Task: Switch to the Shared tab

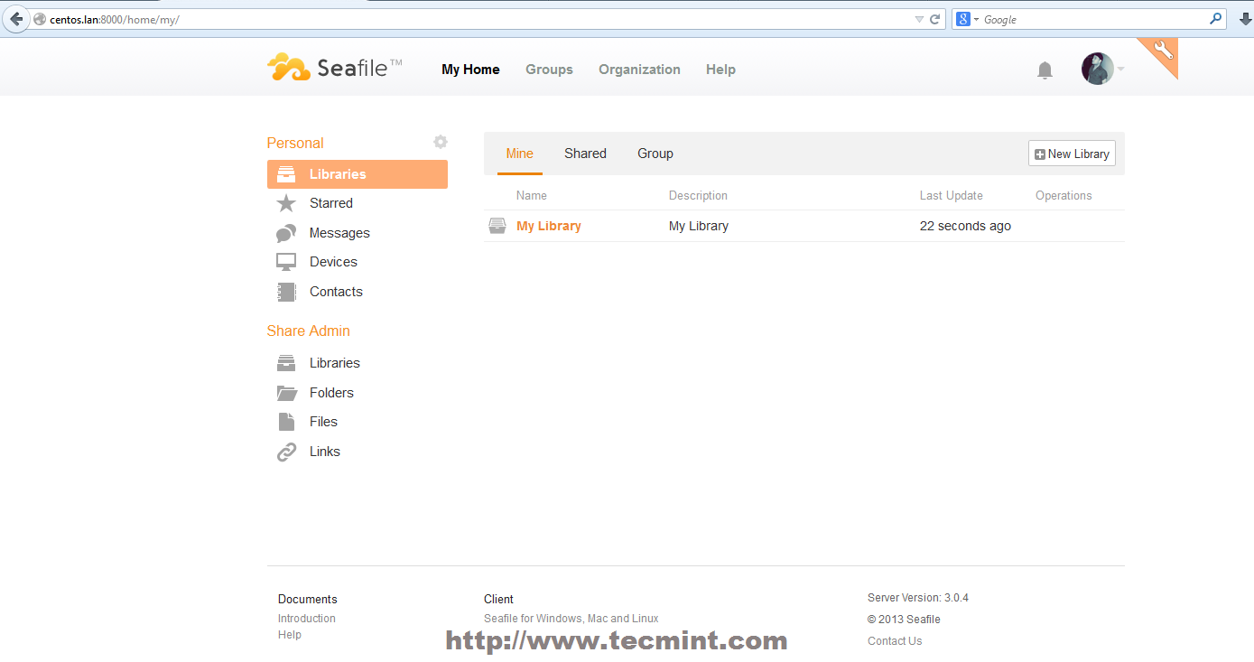Action: pyautogui.click(x=585, y=154)
